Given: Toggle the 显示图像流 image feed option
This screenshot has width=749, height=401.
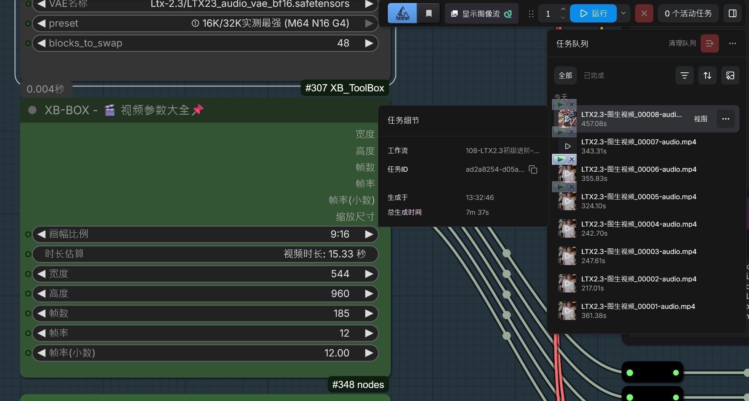Looking at the screenshot, I should tap(482, 14).
